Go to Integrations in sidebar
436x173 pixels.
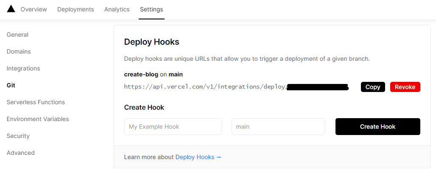(23, 68)
